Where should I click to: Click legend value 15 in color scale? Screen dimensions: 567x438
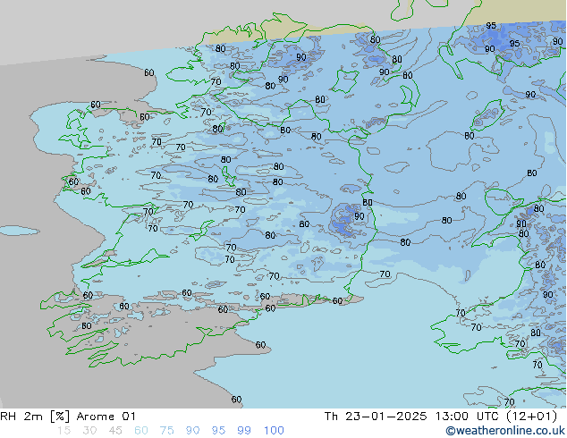coord(63,431)
